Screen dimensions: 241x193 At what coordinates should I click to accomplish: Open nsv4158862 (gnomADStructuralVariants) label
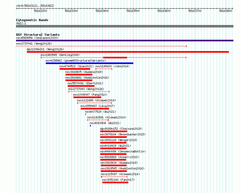76,61
